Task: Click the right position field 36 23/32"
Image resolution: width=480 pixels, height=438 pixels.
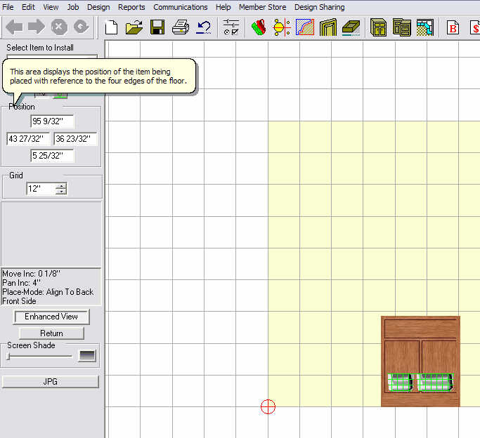Action: pos(75,139)
